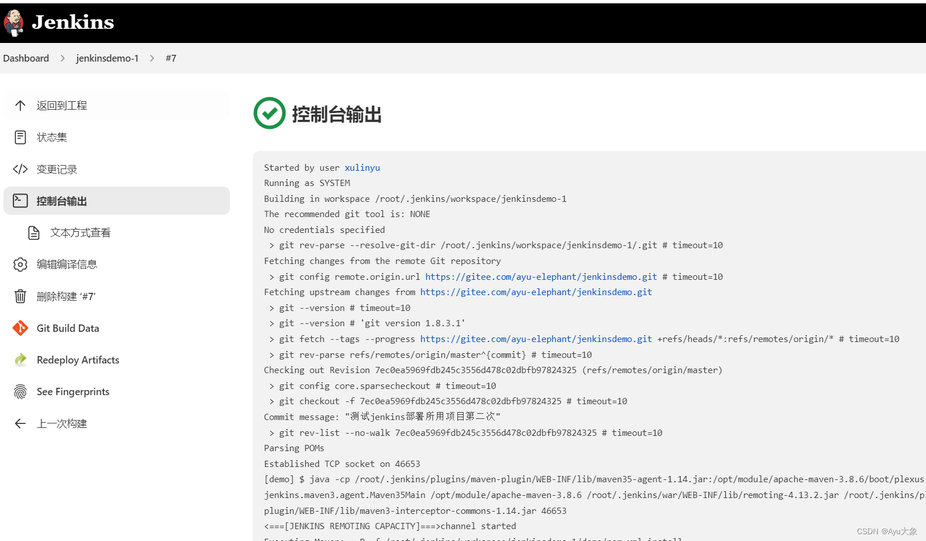
Task: Go to Dashboard breadcrumb
Action: [x=26, y=58]
